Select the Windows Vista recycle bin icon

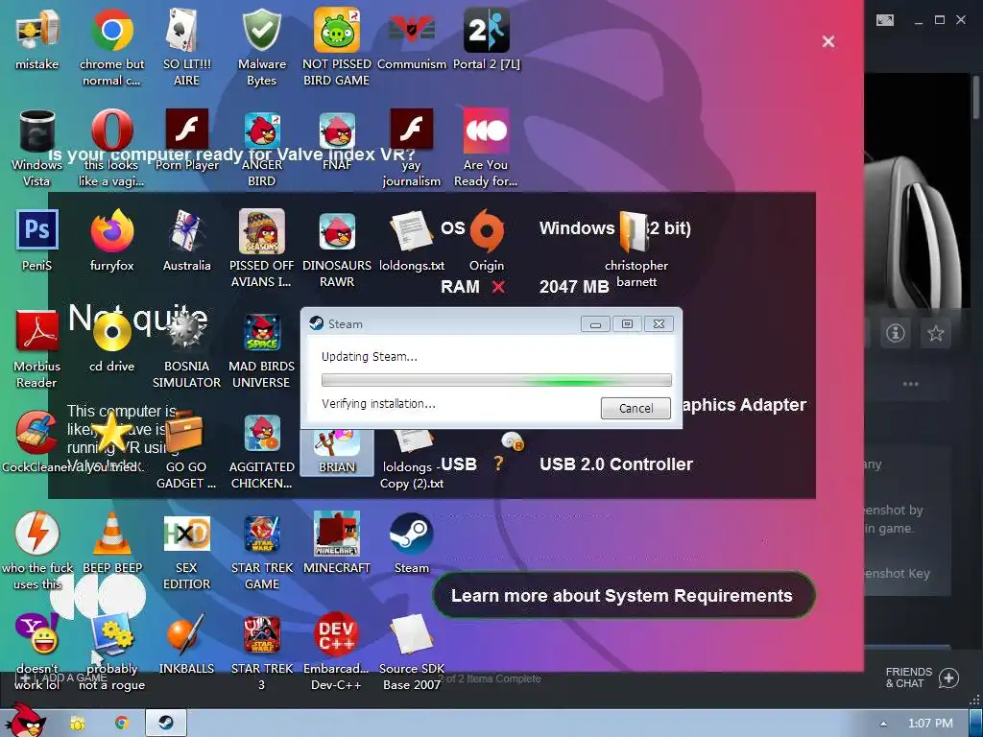[37, 131]
